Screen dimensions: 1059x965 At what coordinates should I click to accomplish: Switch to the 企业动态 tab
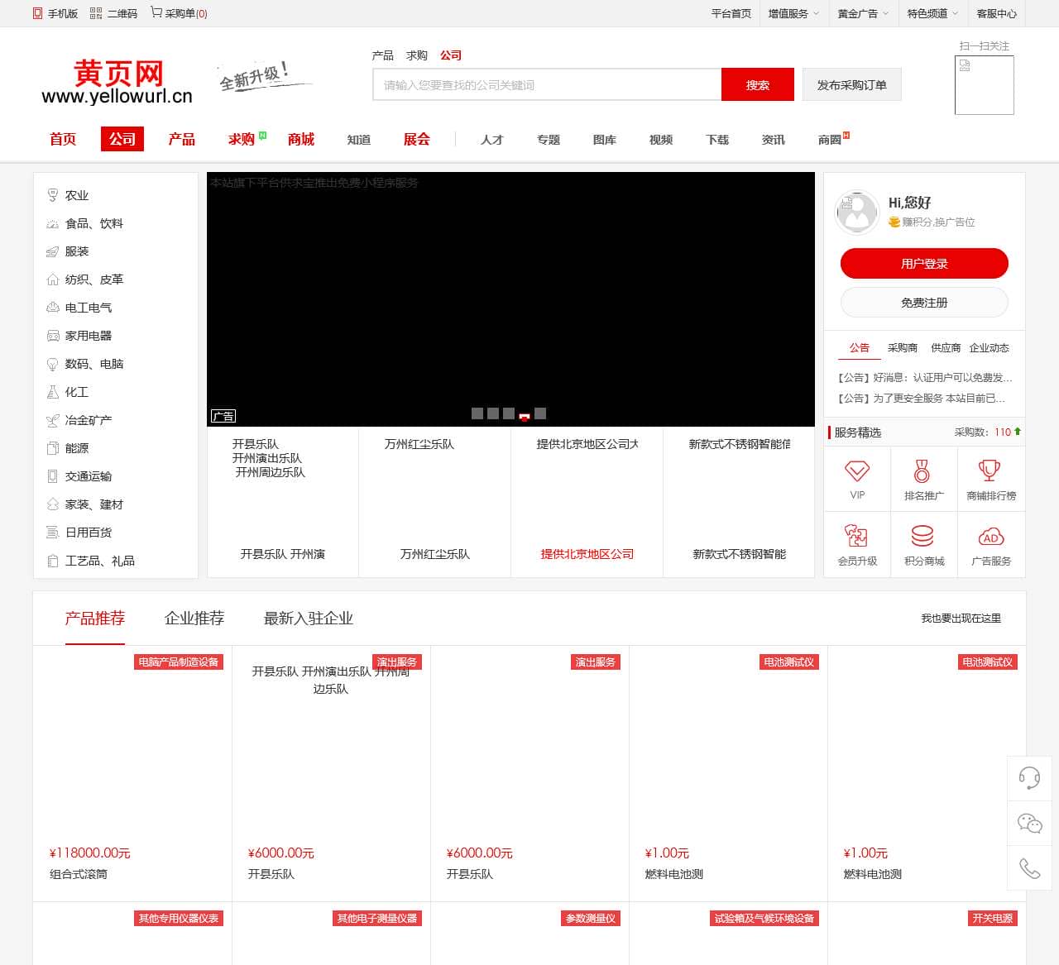click(990, 348)
